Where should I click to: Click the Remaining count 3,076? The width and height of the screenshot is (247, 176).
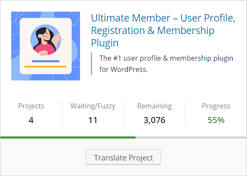pos(154,120)
